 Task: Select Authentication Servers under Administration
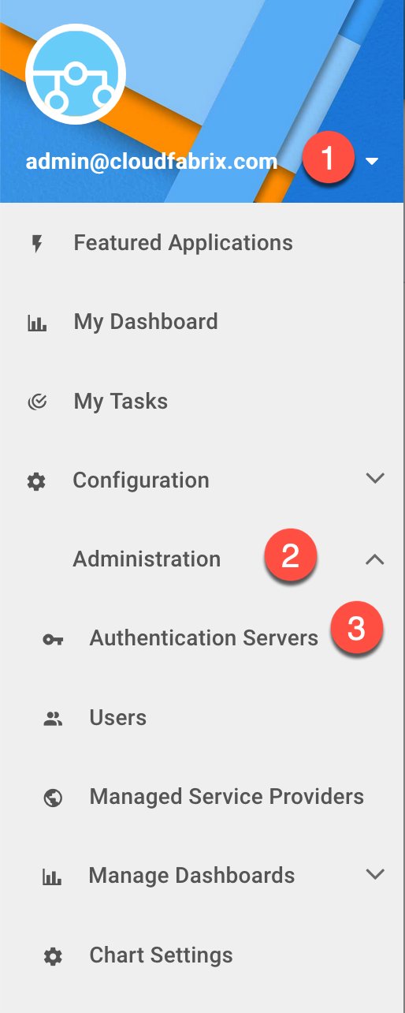[203, 638]
